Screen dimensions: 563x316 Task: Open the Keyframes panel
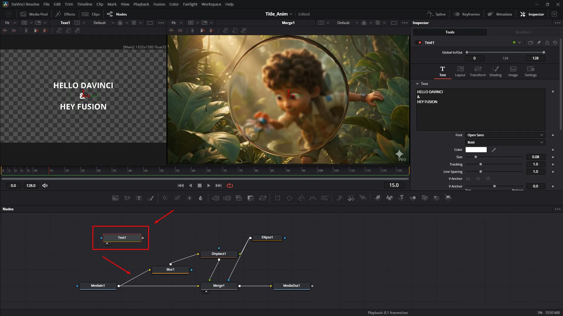point(466,14)
